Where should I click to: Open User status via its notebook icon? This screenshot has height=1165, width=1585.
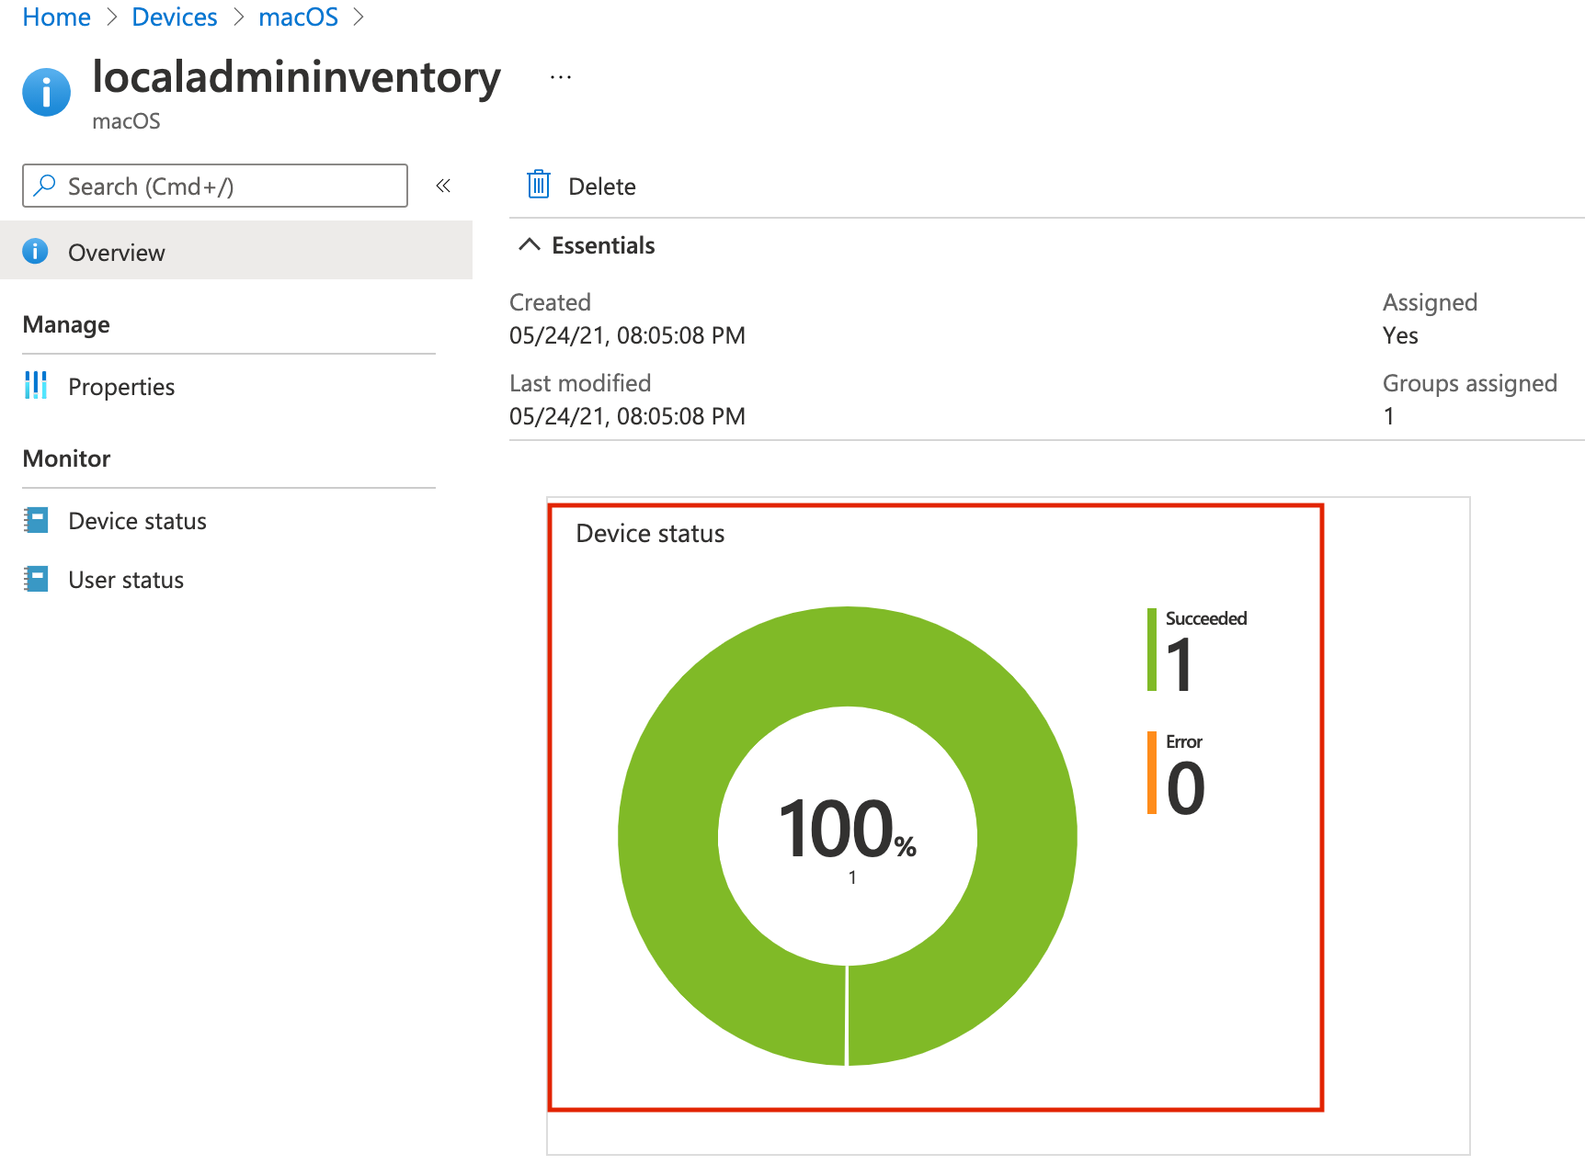pyautogui.click(x=35, y=579)
